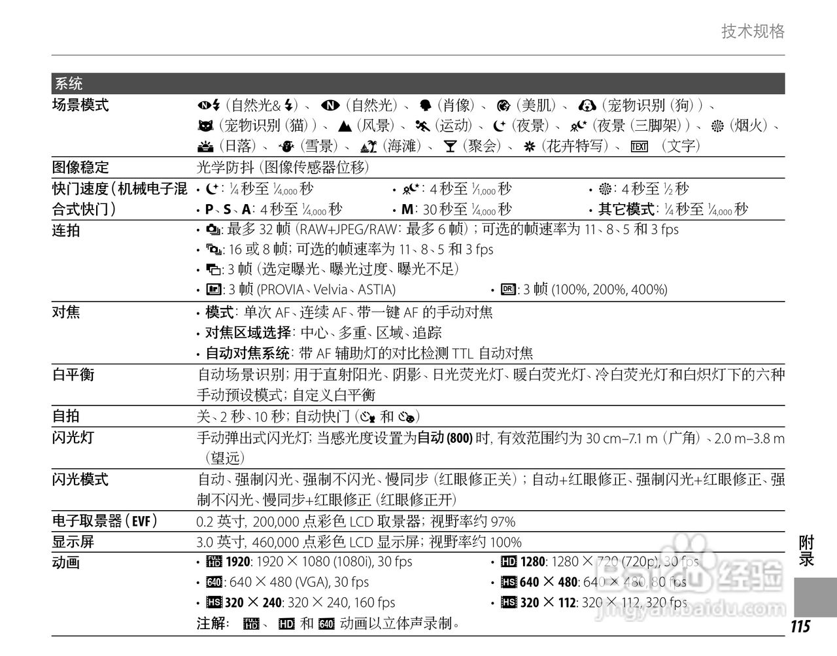Click the 系统 section header bar
Image resolution: width=837 pixels, height=656 pixels.
[418, 84]
